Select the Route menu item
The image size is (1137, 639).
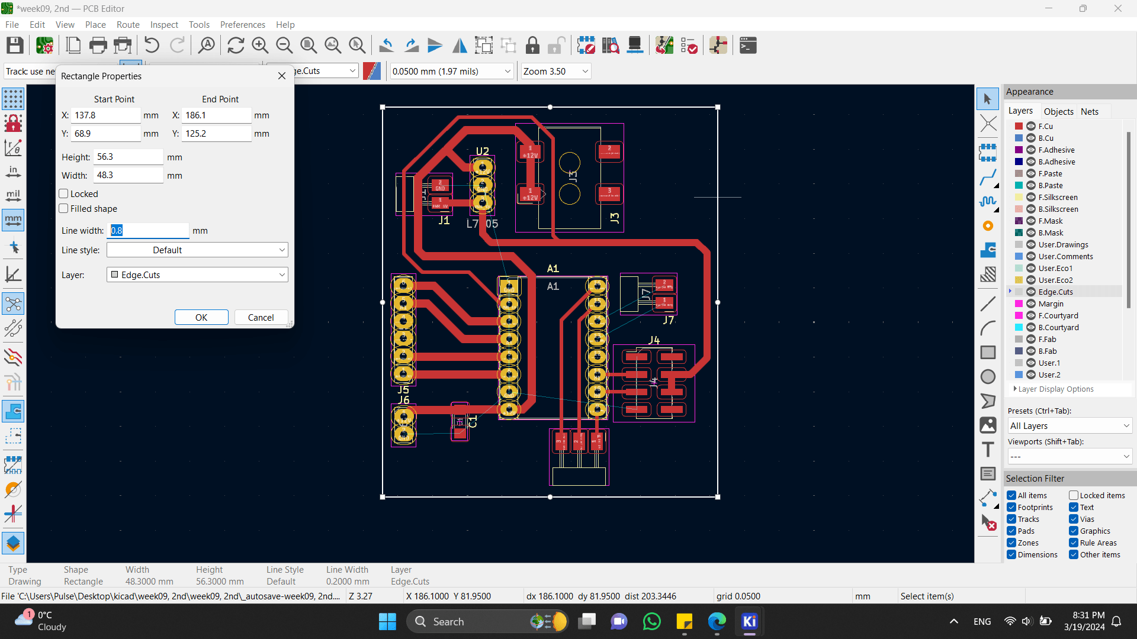pyautogui.click(x=128, y=24)
